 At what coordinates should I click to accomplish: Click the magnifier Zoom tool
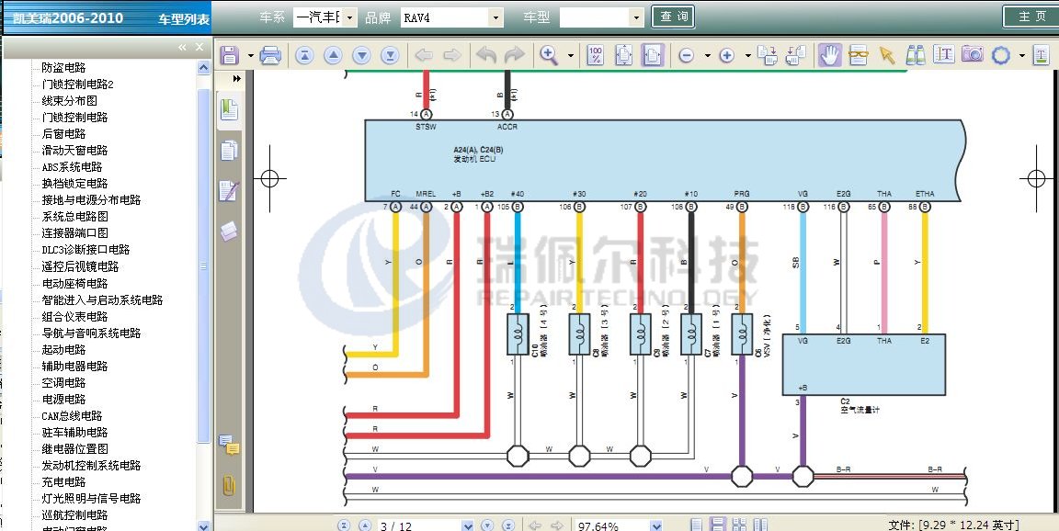click(550, 55)
